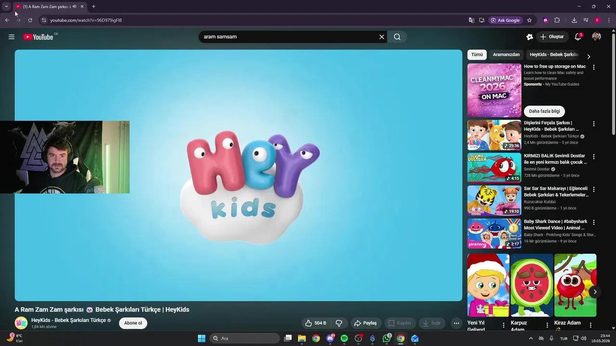Open options for Karpuz Adam short

[547, 325]
